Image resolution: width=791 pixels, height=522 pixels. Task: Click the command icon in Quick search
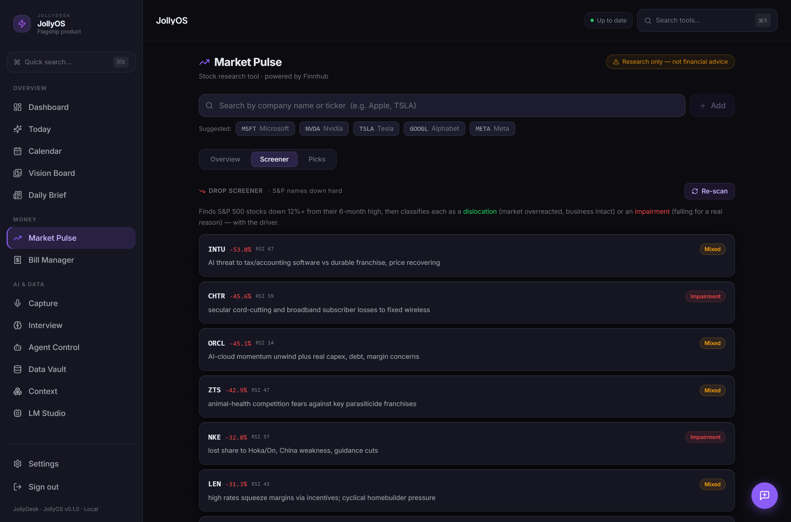click(x=17, y=62)
